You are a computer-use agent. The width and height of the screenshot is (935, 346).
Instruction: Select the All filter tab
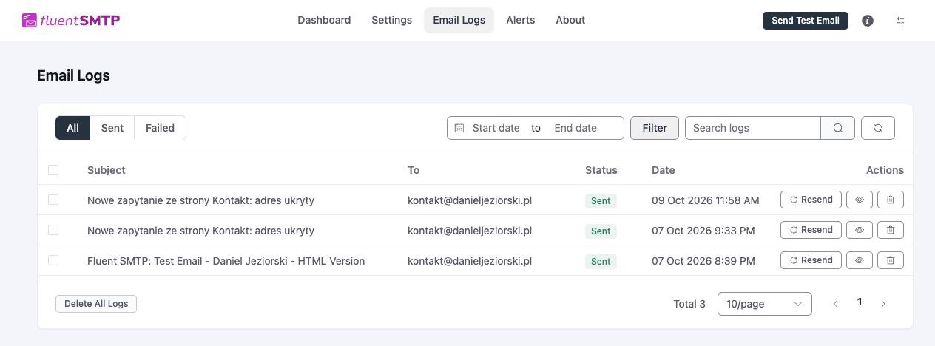point(72,128)
